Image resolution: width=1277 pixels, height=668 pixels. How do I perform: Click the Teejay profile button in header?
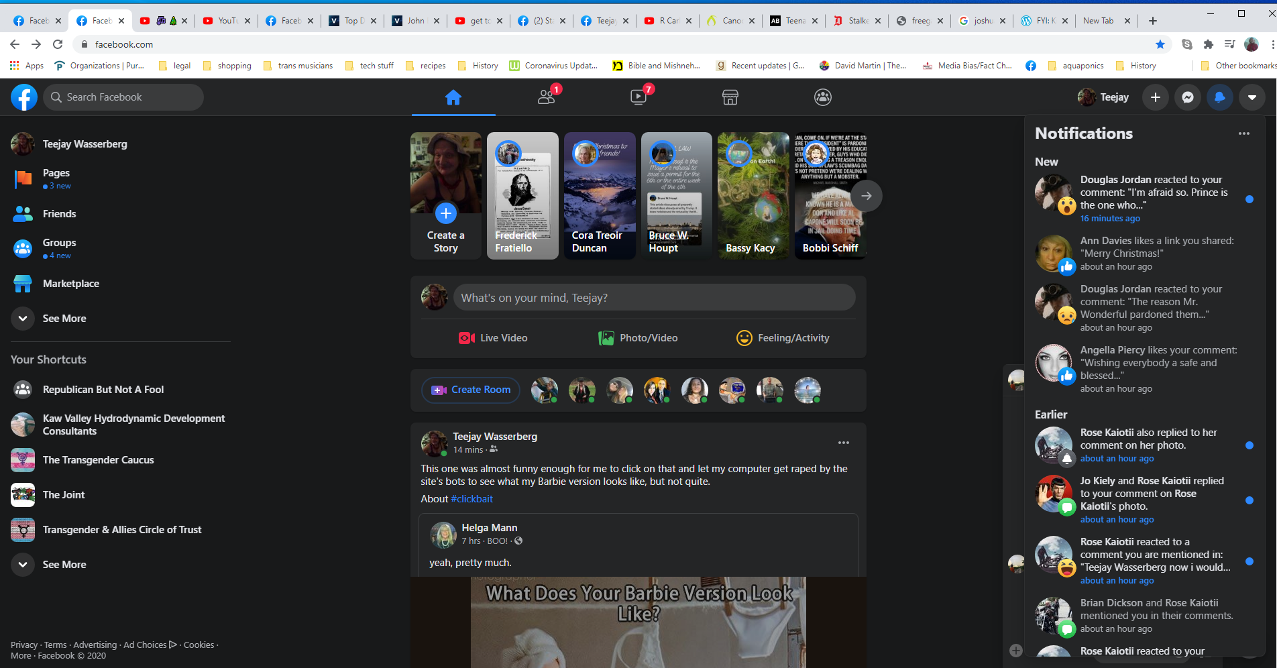click(x=1104, y=97)
